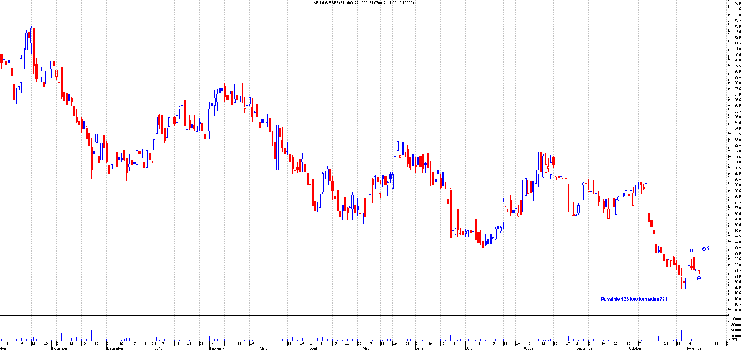Click the 'August' label on date axis
Viewport: 742px width, 350px height.
tap(529, 348)
